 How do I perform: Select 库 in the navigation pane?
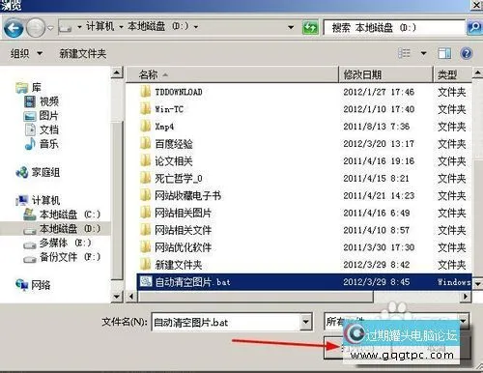[x=28, y=87]
